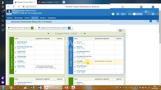Open Thursday's Русский язык lesson
This screenshot has height=90, width=161.
pos(82,66)
